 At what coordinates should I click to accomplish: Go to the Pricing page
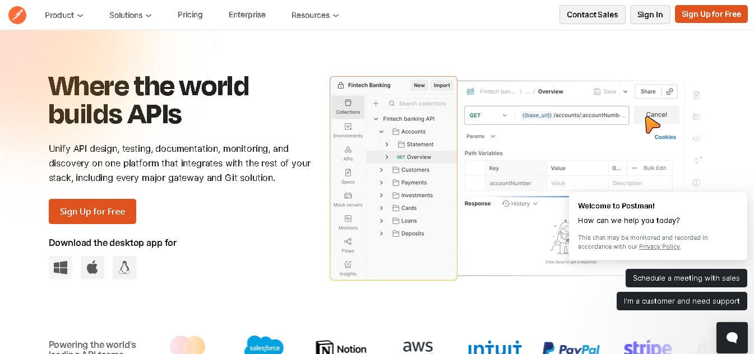click(x=190, y=15)
